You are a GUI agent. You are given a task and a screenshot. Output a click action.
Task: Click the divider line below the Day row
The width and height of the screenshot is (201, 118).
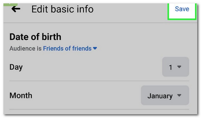click(x=99, y=81)
